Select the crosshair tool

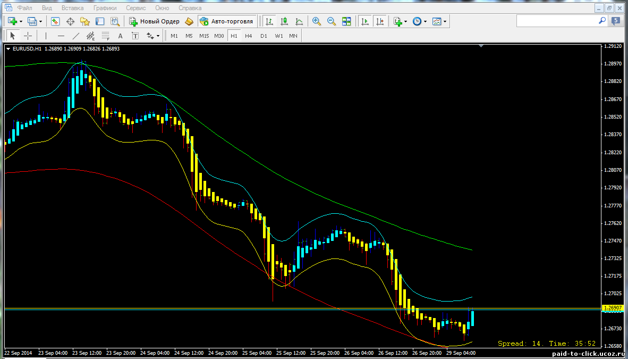(28, 36)
